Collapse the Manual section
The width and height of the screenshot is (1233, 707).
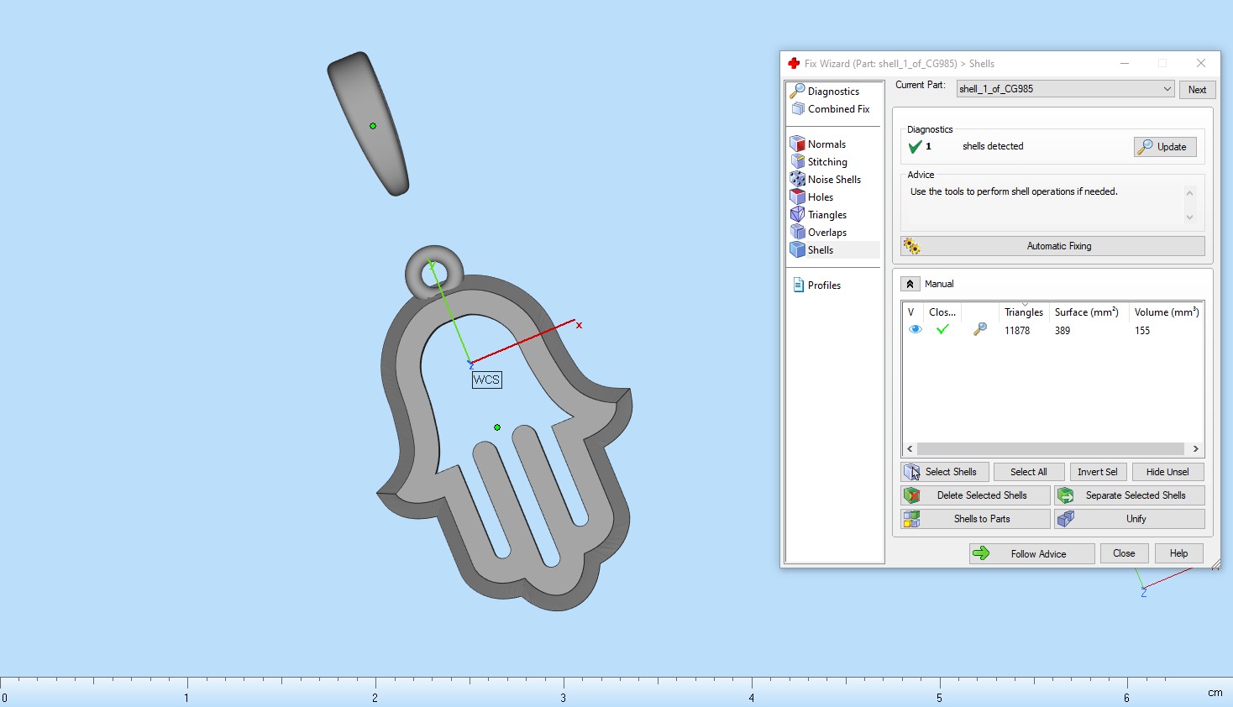(x=910, y=284)
